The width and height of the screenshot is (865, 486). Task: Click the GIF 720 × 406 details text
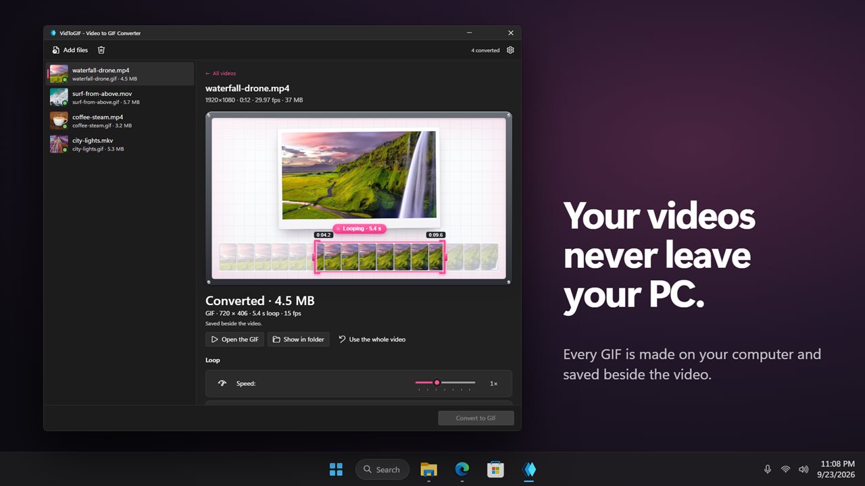click(253, 314)
